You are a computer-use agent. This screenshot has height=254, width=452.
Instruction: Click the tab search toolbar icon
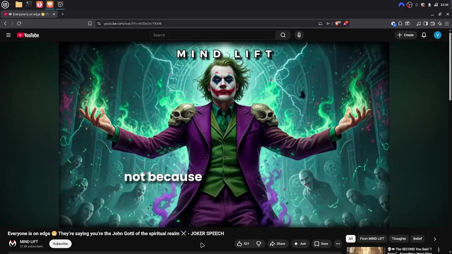click(x=407, y=24)
